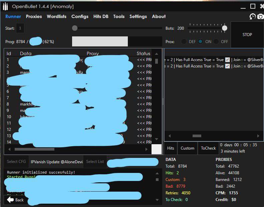Open the Tools menu

[119, 16]
